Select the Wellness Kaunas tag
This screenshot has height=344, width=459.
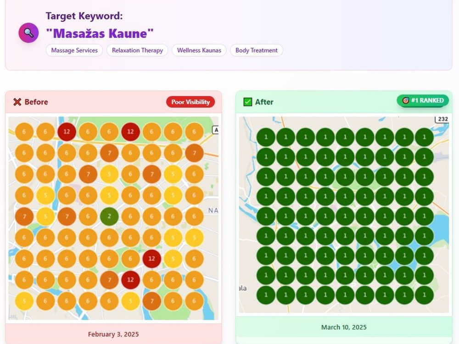point(199,50)
